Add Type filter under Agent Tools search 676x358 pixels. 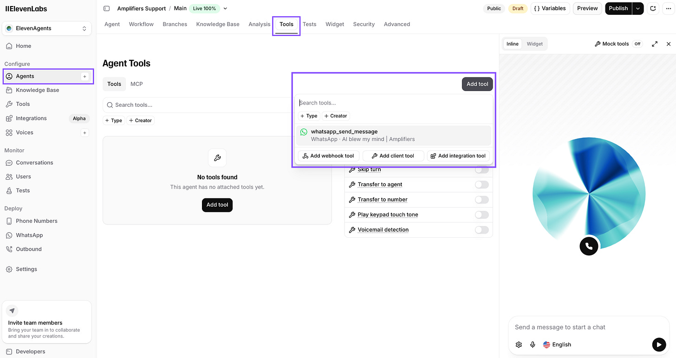click(x=113, y=120)
